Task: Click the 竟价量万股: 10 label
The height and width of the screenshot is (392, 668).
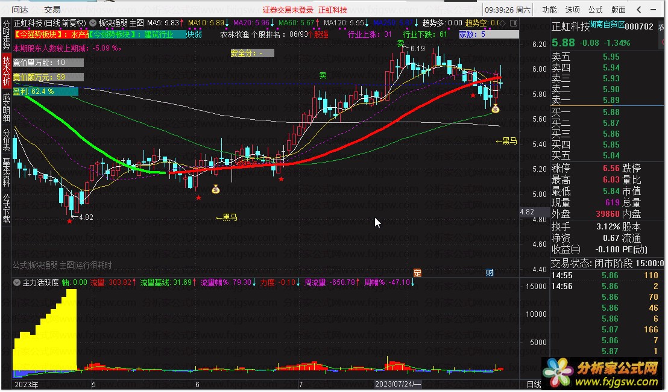Action: [48, 63]
